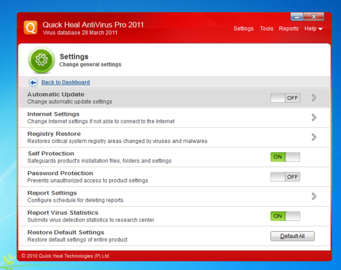Click 'Configure schedule for deleting reports' description
Viewport: 341px width, 270px height.
pyautogui.click(x=75, y=200)
